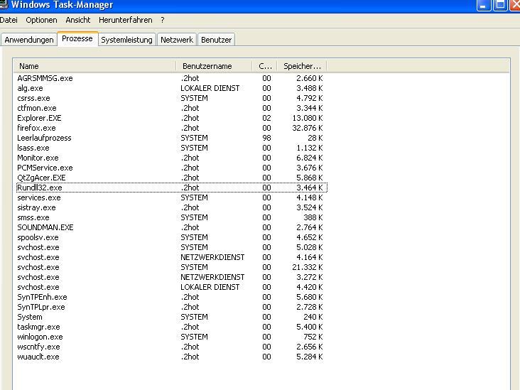Switch to the Netzwerk tab
This screenshot has width=520, height=390.
click(177, 40)
